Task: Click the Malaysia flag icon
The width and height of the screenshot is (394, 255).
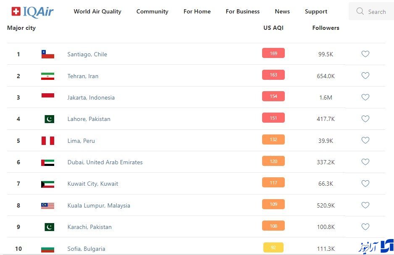Action: 47,205
